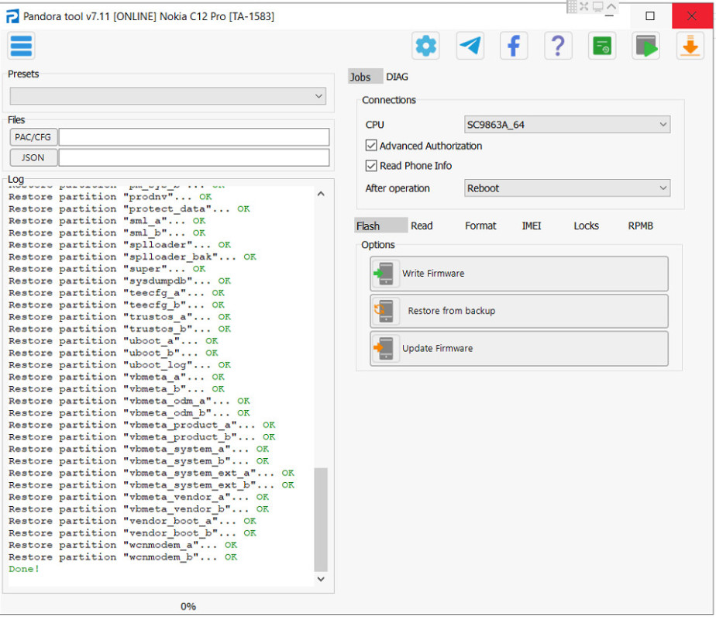Click the Pandora app logo in title bar
The image size is (716, 617).
click(12, 16)
